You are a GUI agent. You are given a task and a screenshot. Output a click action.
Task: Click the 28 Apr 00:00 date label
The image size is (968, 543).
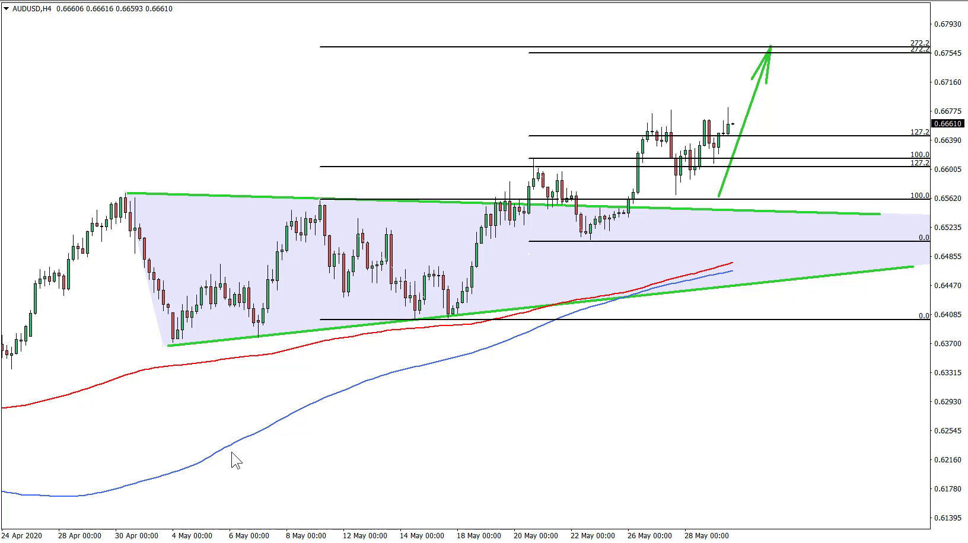79,536
